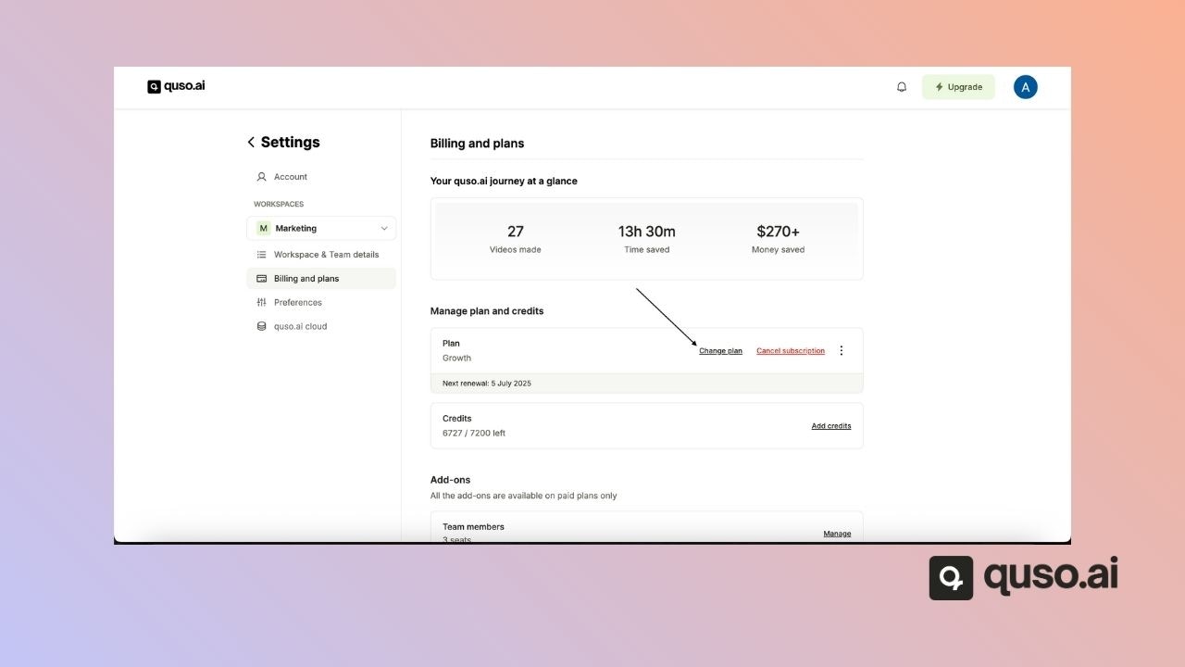Click the Change plan link

coord(720,351)
